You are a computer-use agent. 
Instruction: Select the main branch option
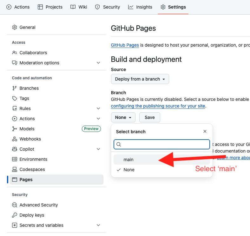pyautogui.click(x=162, y=160)
